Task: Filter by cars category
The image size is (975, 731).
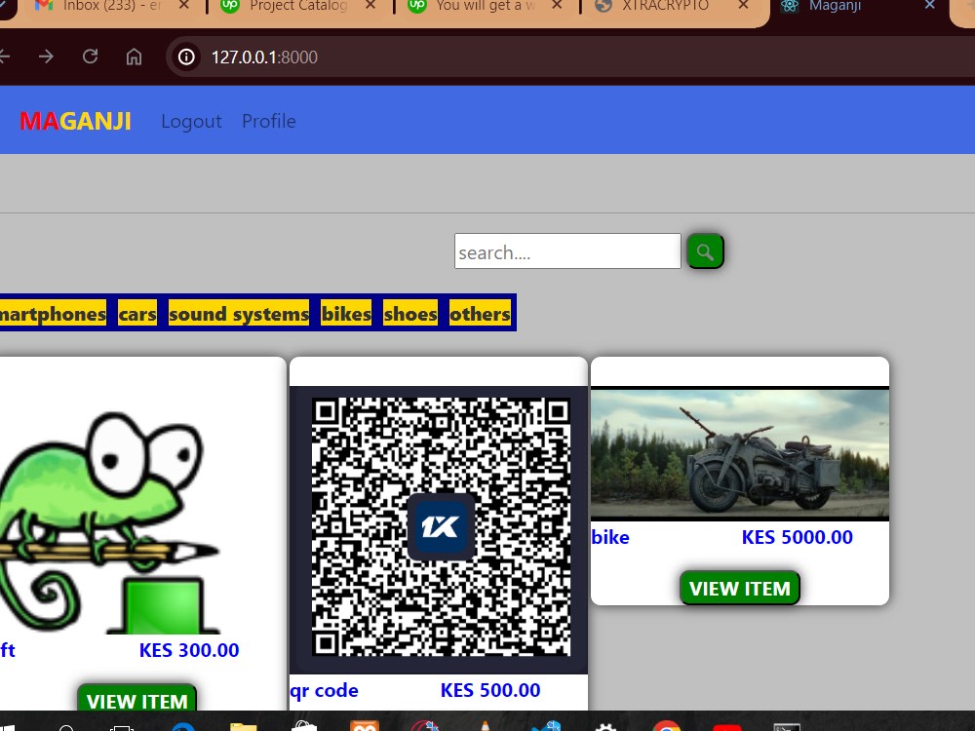Action: point(137,314)
